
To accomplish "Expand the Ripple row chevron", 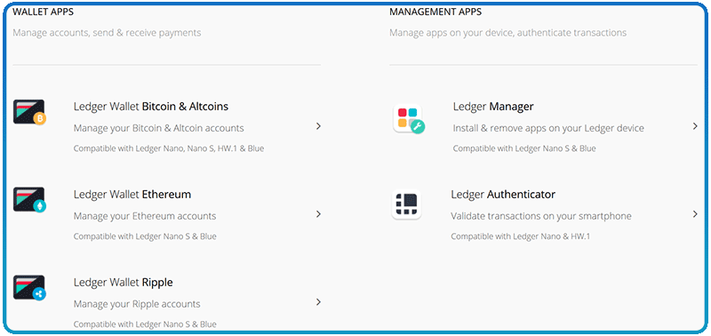I will [318, 302].
